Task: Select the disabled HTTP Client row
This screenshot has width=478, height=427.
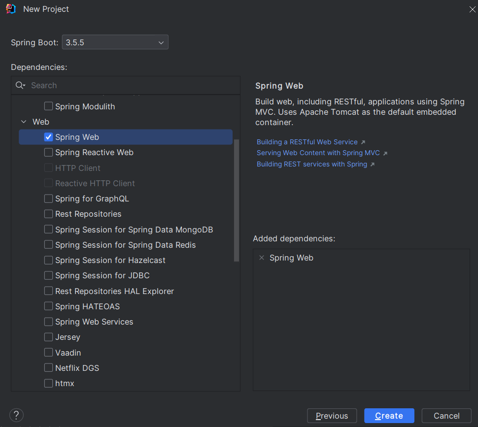Action: [x=78, y=168]
